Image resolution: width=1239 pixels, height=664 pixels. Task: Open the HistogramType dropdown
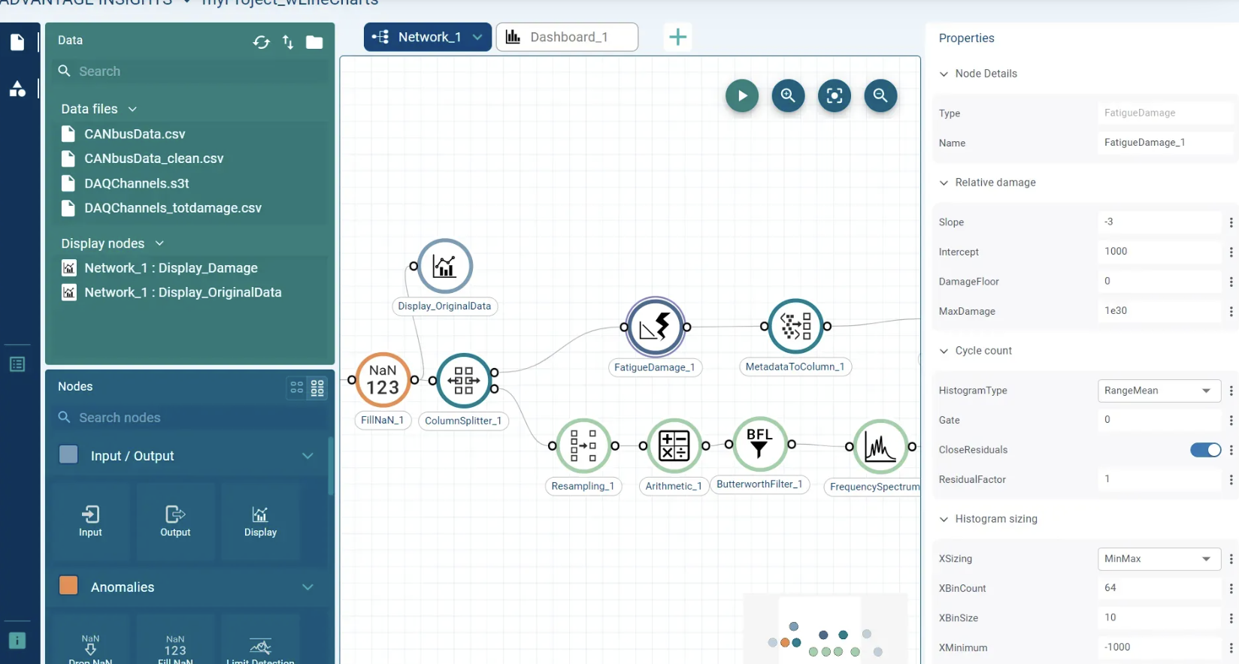tap(1159, 391)
